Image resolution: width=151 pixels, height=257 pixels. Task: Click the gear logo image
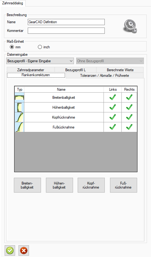pyautogui.click(x=130, y=26)
